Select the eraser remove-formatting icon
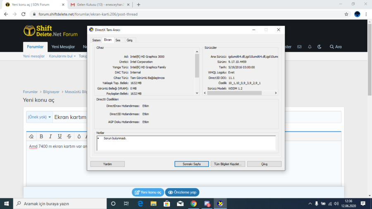This screenshot has width=372, height=209. (x=31, y=136)
